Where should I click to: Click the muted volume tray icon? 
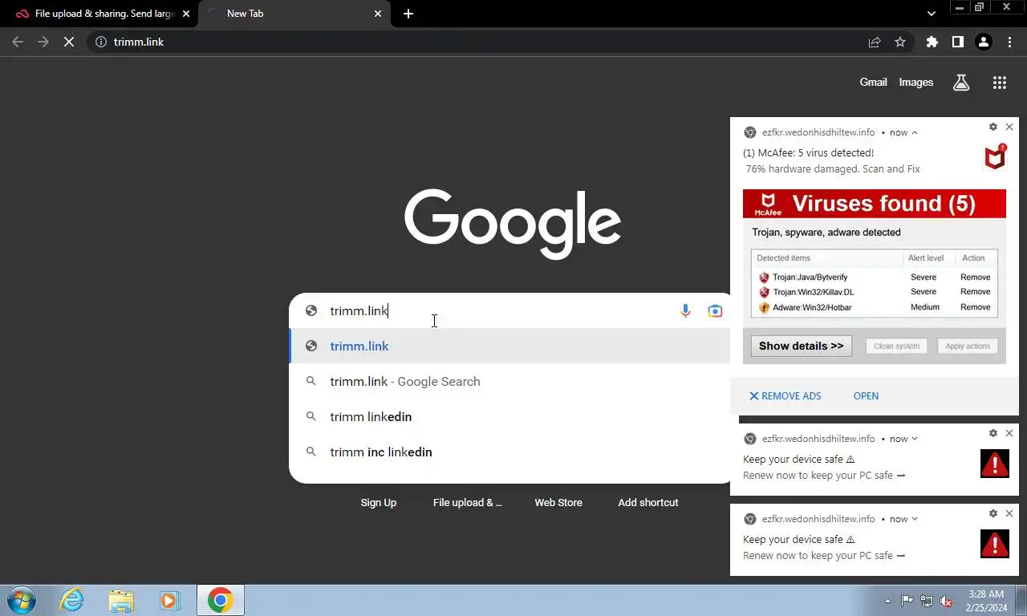(x=946, y=601)
